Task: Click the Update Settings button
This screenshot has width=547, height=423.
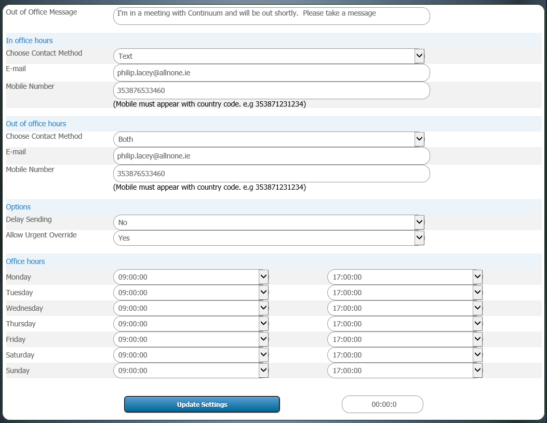Action: point(202,404)
